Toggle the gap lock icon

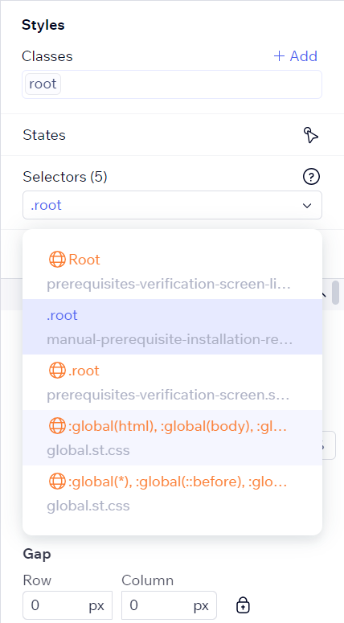243,605
